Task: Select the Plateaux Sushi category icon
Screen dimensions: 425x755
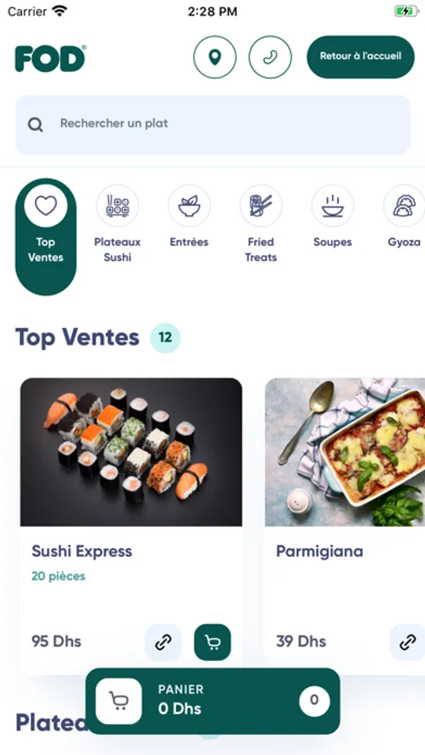Action: (117, 206)
